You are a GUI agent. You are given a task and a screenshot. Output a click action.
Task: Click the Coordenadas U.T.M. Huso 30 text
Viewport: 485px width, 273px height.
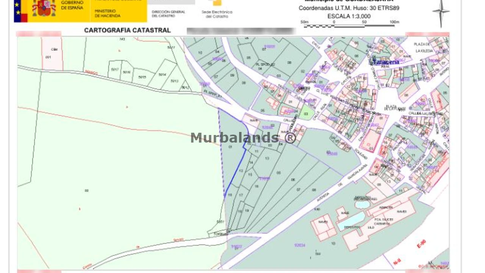pos(349,8)
